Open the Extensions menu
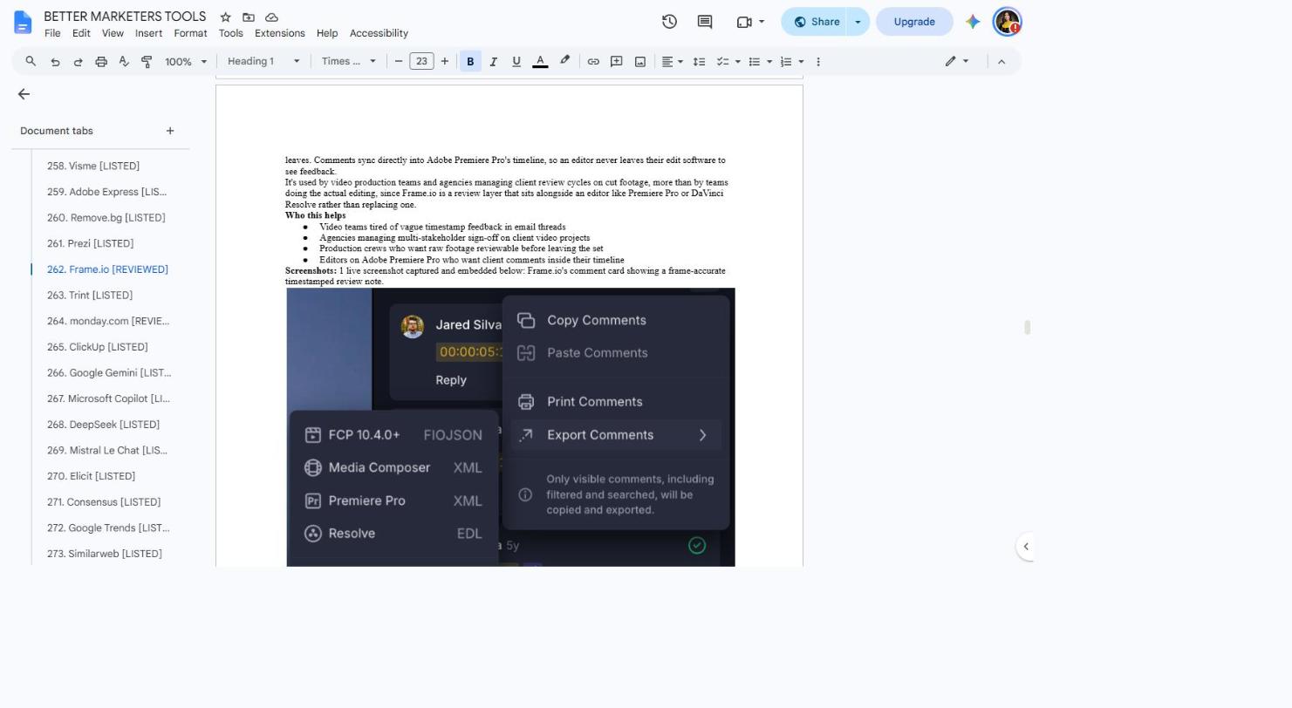The height and width of the screenshot is (708, 1292). 280,33
